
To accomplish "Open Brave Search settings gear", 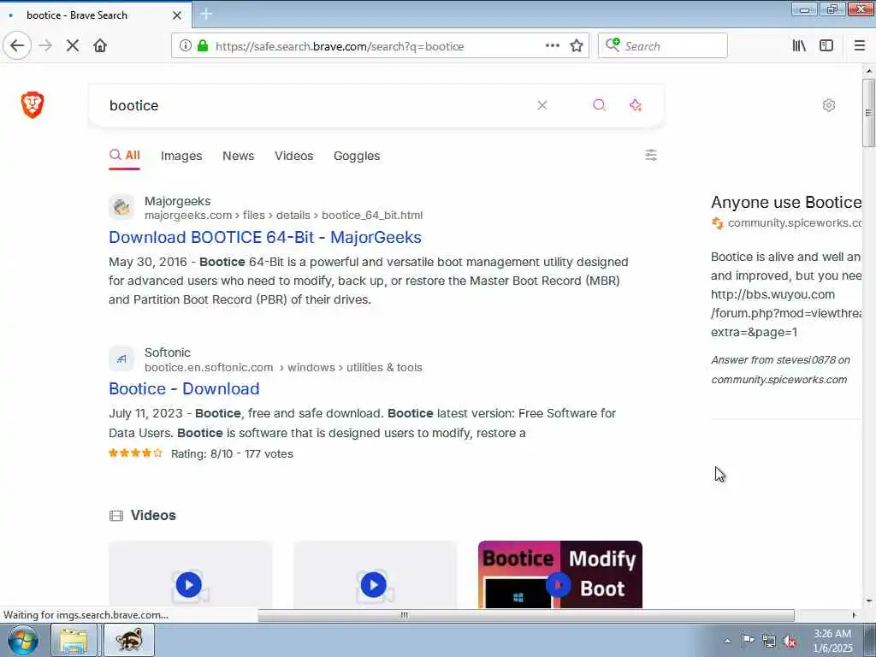I will (828, 105).
